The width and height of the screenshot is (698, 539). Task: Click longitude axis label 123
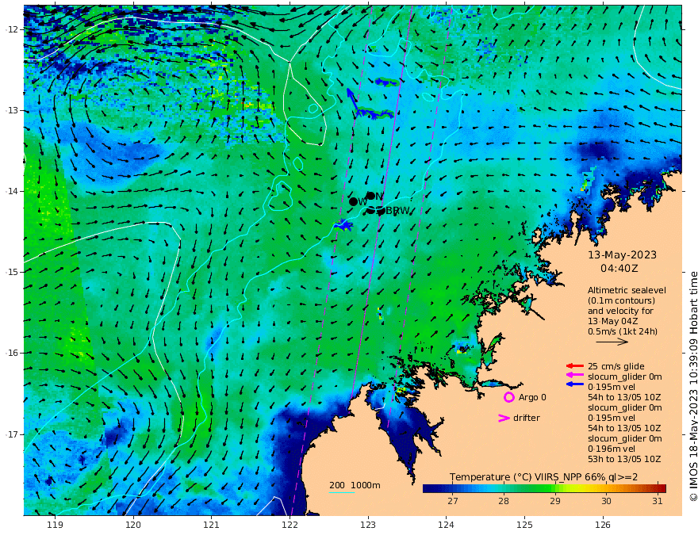click(368, 526)
